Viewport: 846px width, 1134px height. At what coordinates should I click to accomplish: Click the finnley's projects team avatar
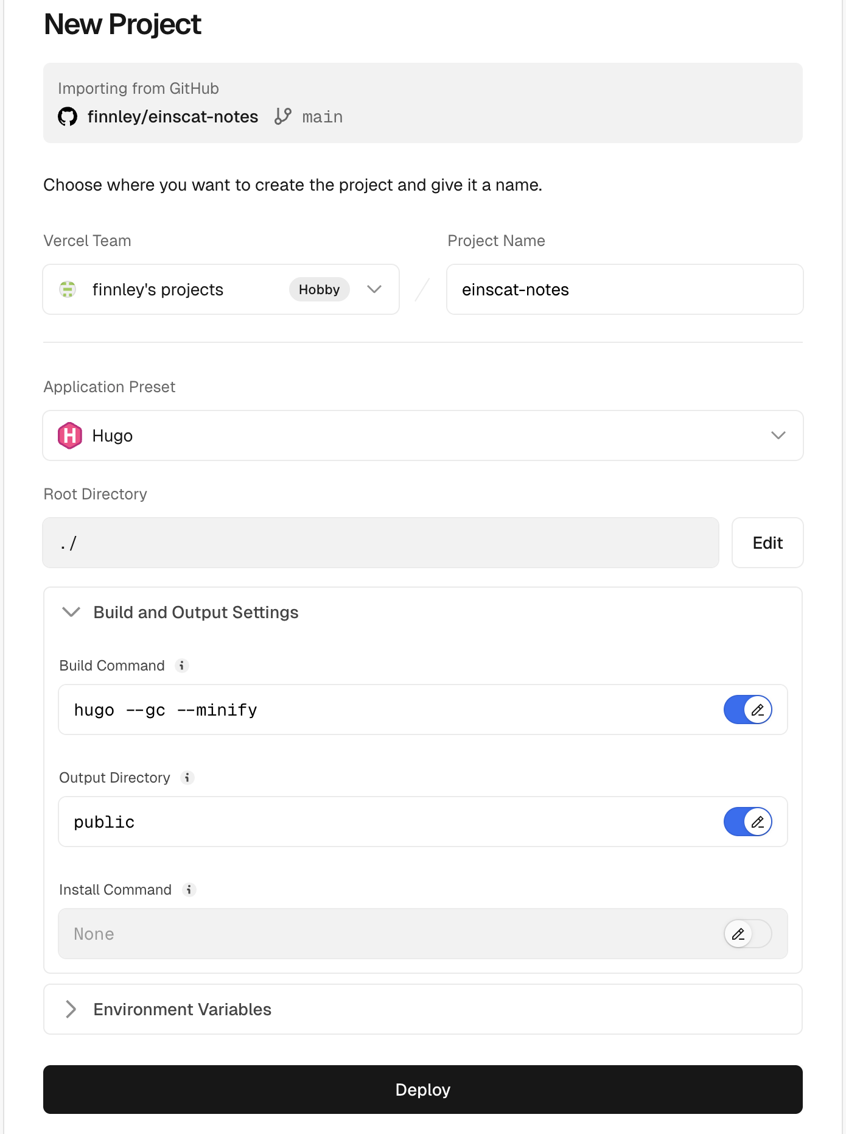[68, 289]
